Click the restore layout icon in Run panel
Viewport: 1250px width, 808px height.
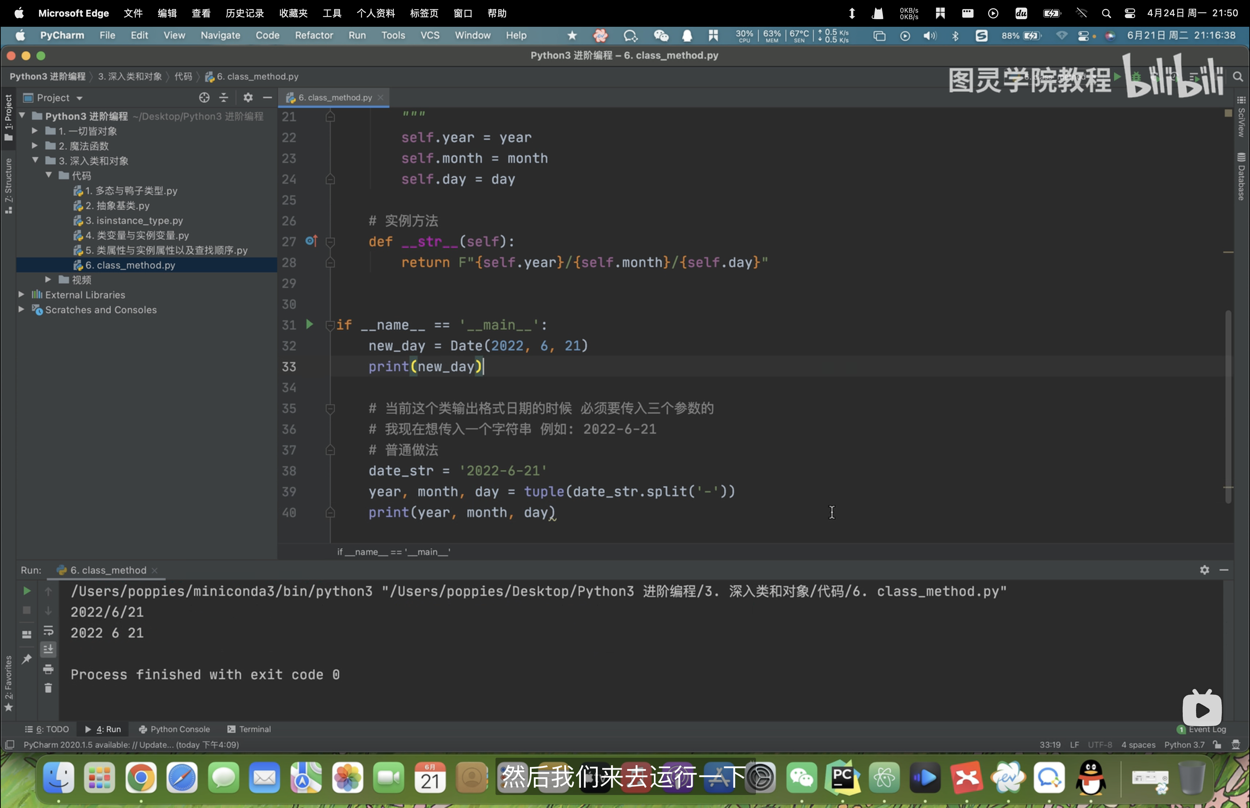[27, 634]
